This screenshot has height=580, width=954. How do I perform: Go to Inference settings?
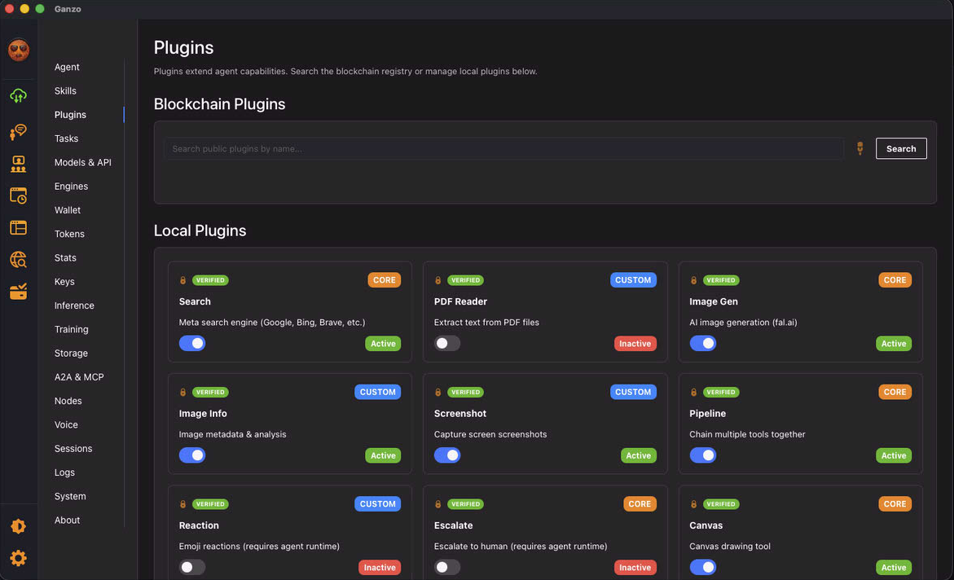click(x=74, y=305)
